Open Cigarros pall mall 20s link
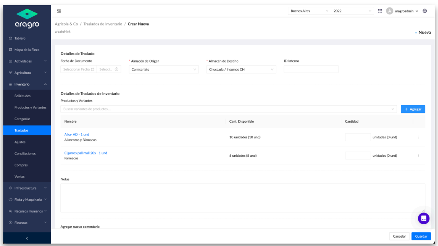Screen dimensions: 438x246 86,153
